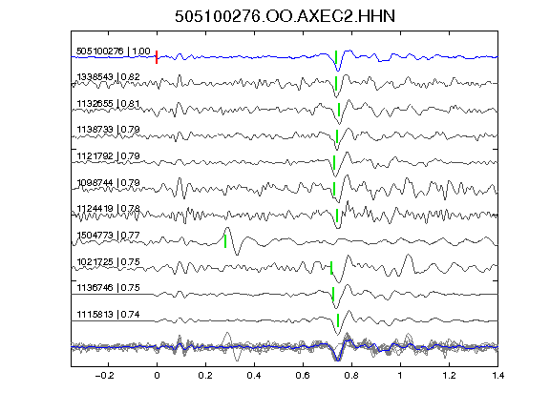Select the trace label 1115813 | 0.74
This screenshot has height=412, width=550.
click(108, 315)
